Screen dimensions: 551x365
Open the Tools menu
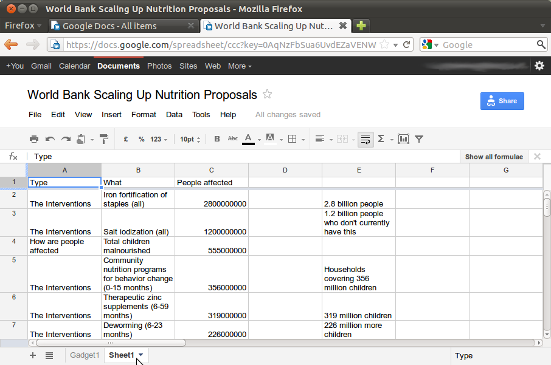pyautogui.click(x=201, y=115)
